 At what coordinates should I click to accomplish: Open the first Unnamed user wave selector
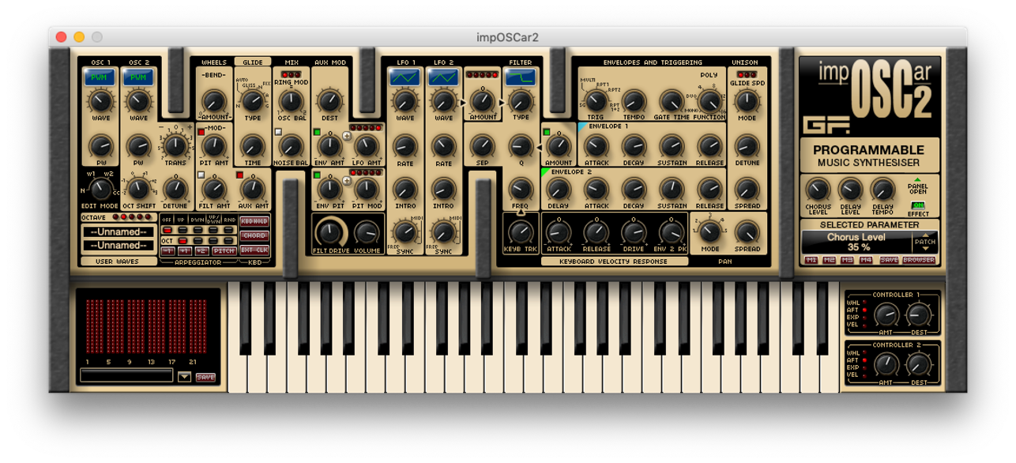[119, 231]
